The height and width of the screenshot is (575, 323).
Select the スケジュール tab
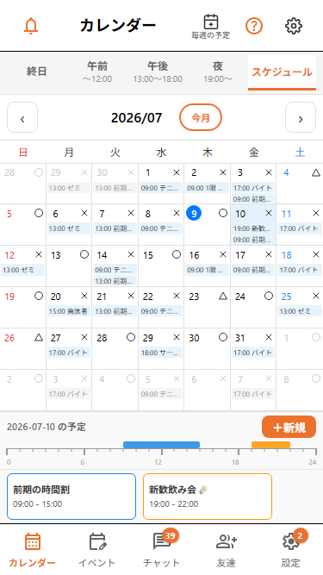click(282, 72)
